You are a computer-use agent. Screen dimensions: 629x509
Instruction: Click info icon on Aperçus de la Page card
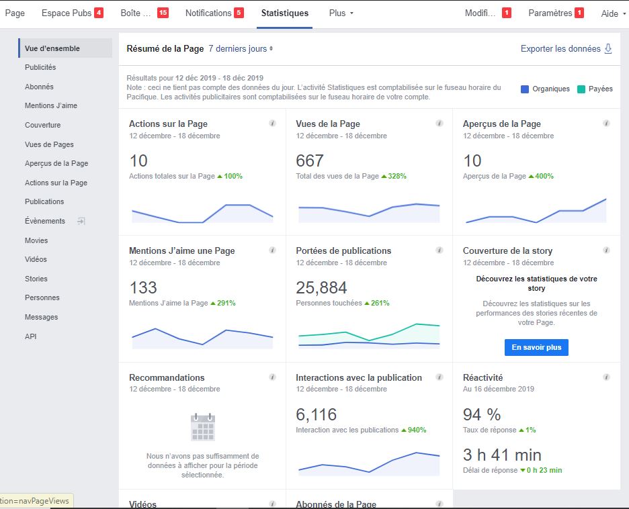(606, 124)
